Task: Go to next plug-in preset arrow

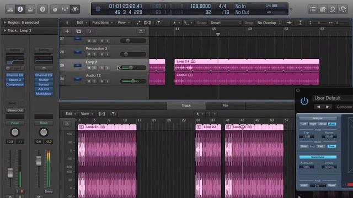Action: [x=328, y=107]
